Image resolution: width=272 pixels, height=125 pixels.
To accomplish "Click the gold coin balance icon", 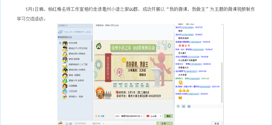I will [96, 116].
